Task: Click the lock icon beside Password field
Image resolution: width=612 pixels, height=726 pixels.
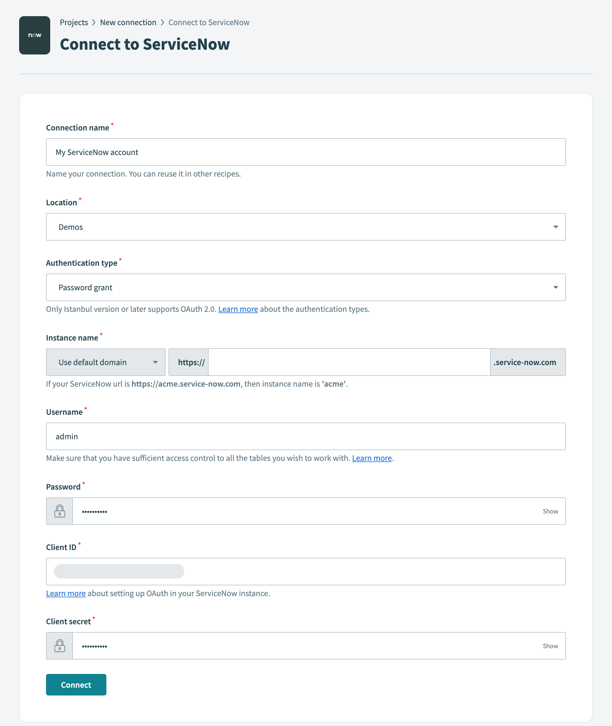Action: 60,511
